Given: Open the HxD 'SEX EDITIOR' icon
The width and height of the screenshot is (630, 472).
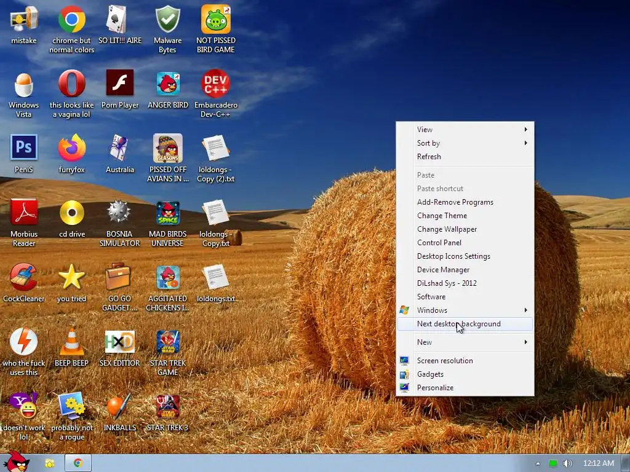Looking at the screenshot, I should (x=120, y=342).
